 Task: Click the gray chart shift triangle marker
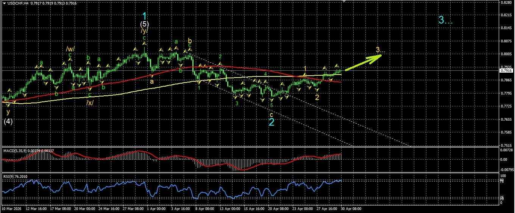point(344,1)
